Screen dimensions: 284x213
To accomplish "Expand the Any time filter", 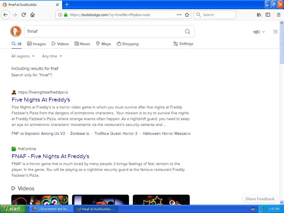I will pyautogui.click(x=52, y=56).
